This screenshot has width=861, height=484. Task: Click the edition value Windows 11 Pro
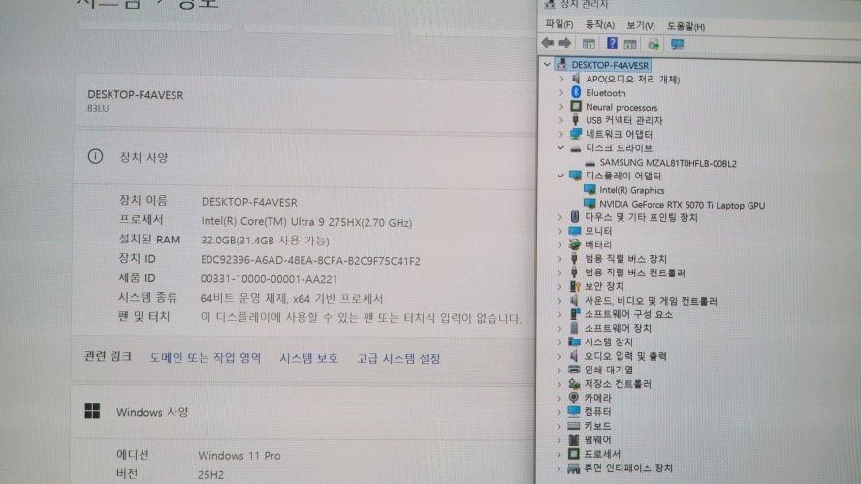pyautogui.click(x=239, y=456)
